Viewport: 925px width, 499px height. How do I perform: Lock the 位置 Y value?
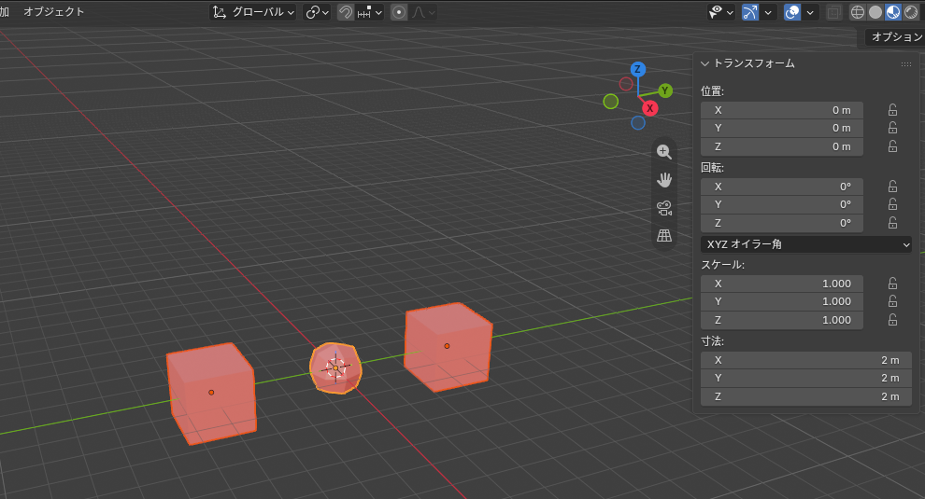click(892, 128)
